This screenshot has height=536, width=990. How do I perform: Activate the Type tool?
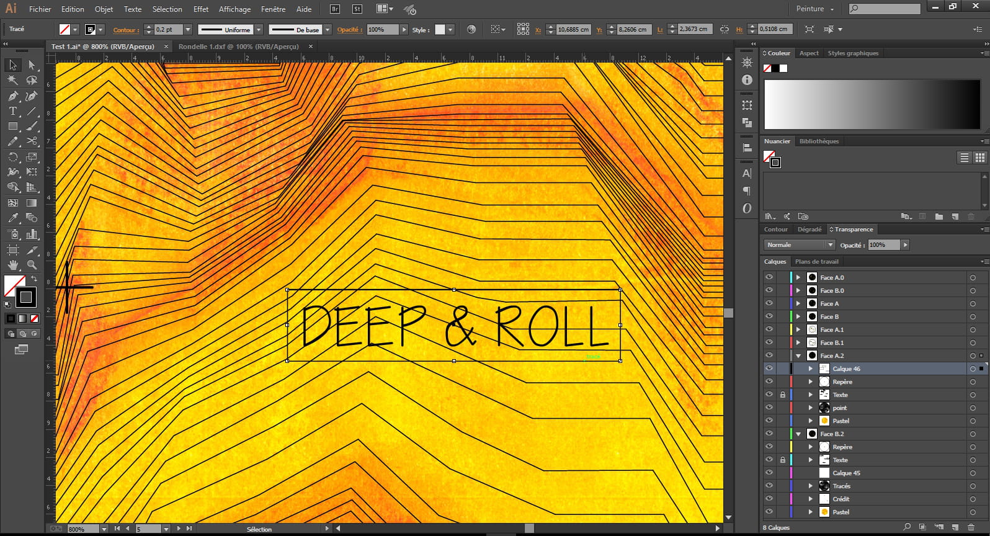12,111
